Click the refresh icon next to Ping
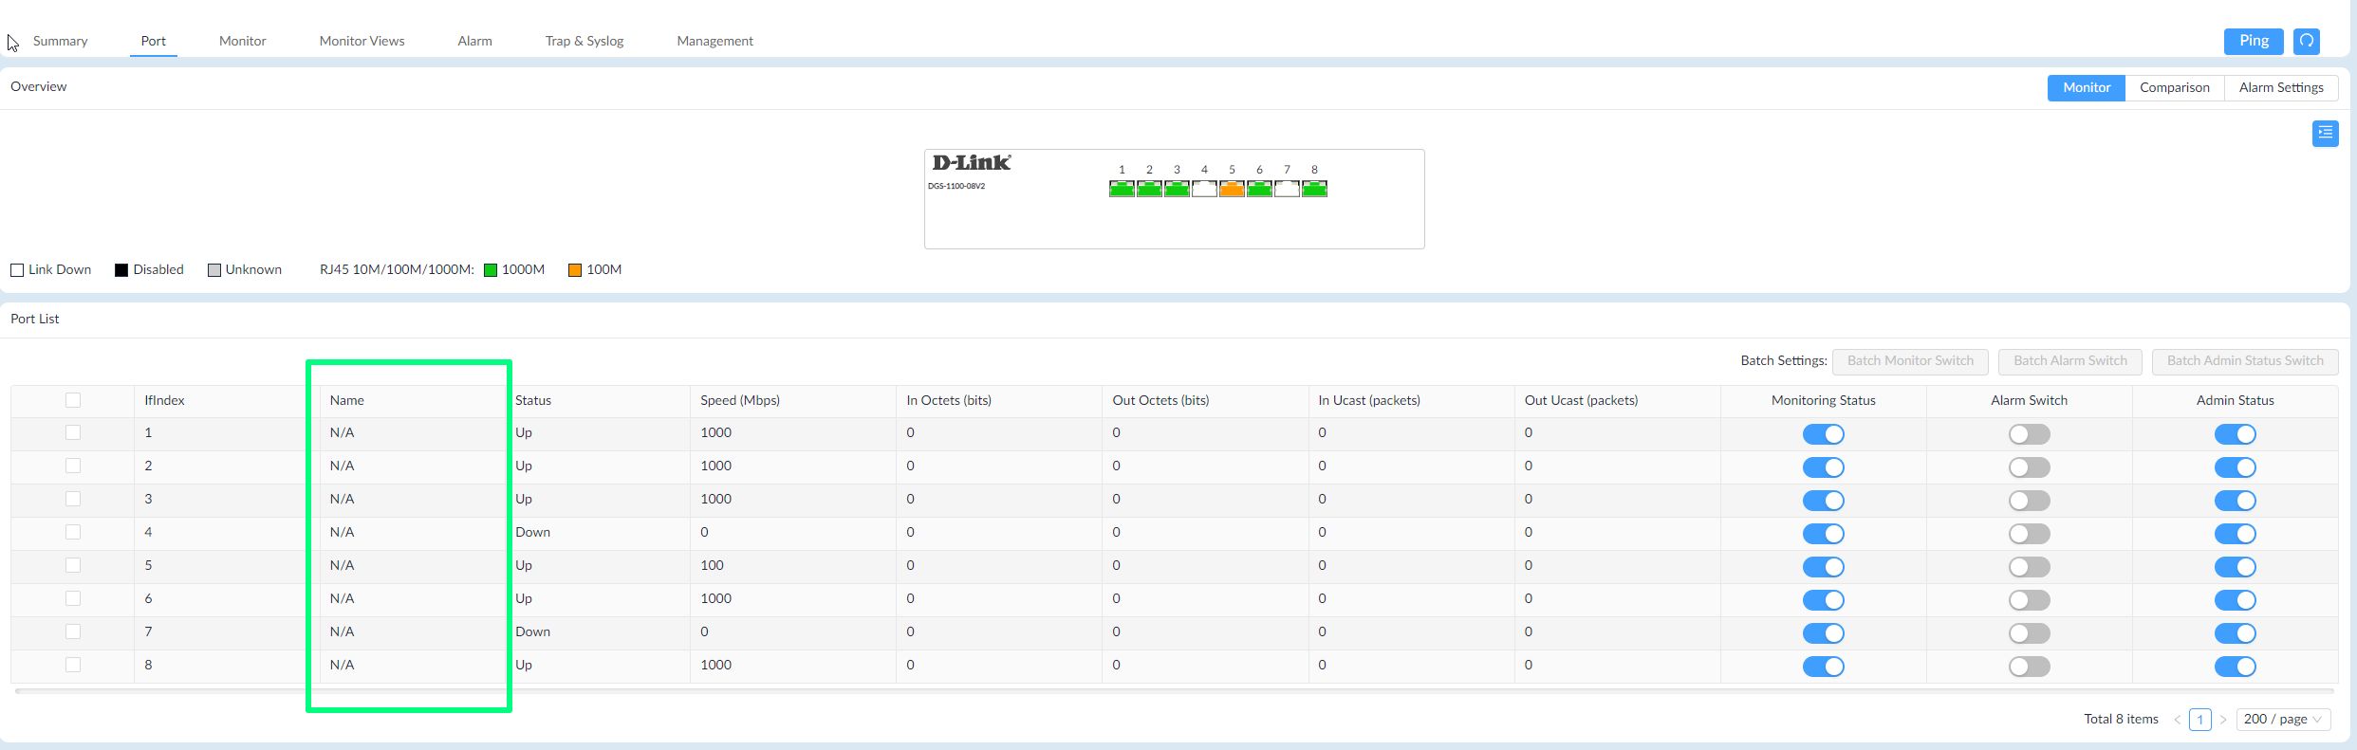2357x750 pixels. tap(2306, 41)
